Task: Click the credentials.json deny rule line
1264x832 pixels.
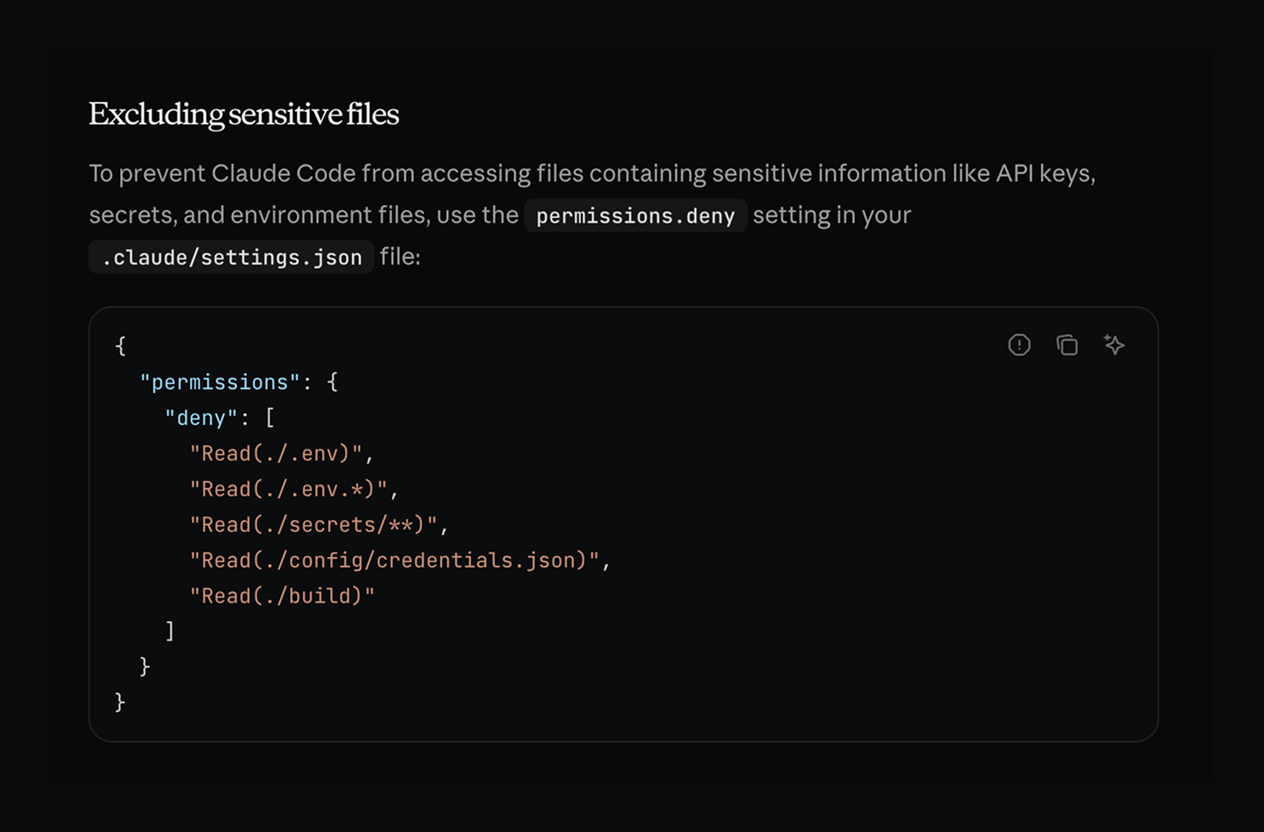Action: tap(394, 560)
